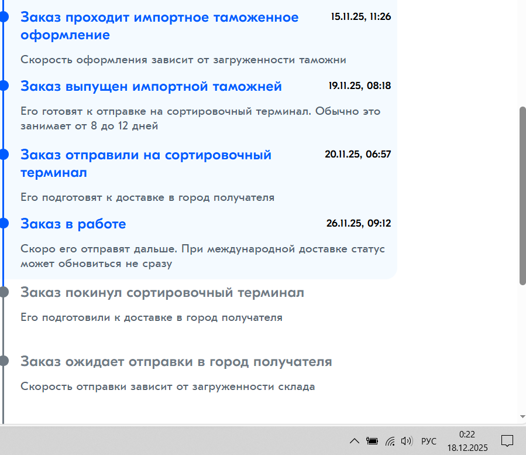
Task: Click the speaker volume icon
Action: point(408,441)
